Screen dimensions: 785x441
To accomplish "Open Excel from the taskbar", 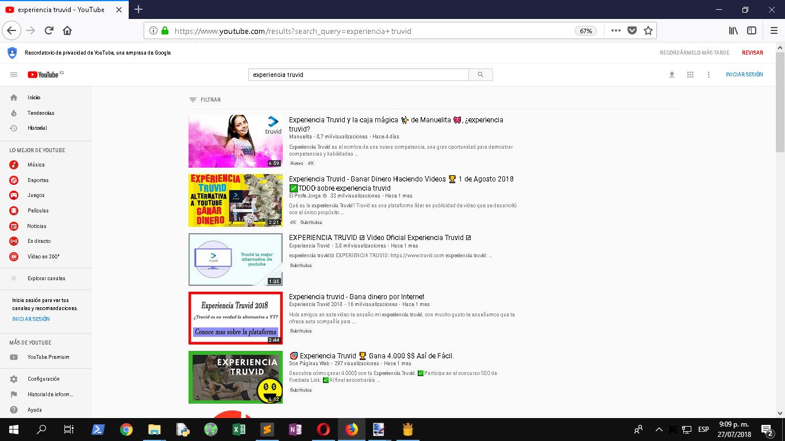I will pyautogui.click(x=239, y=430).
